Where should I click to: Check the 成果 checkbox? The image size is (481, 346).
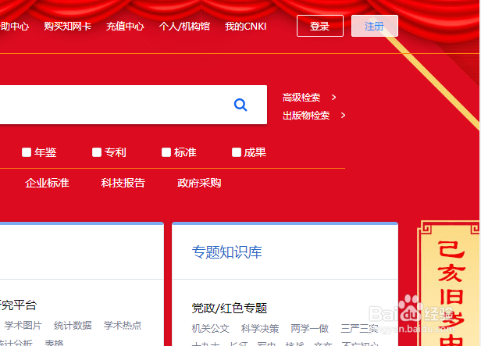pyautogui.click(x=237, y=152)
